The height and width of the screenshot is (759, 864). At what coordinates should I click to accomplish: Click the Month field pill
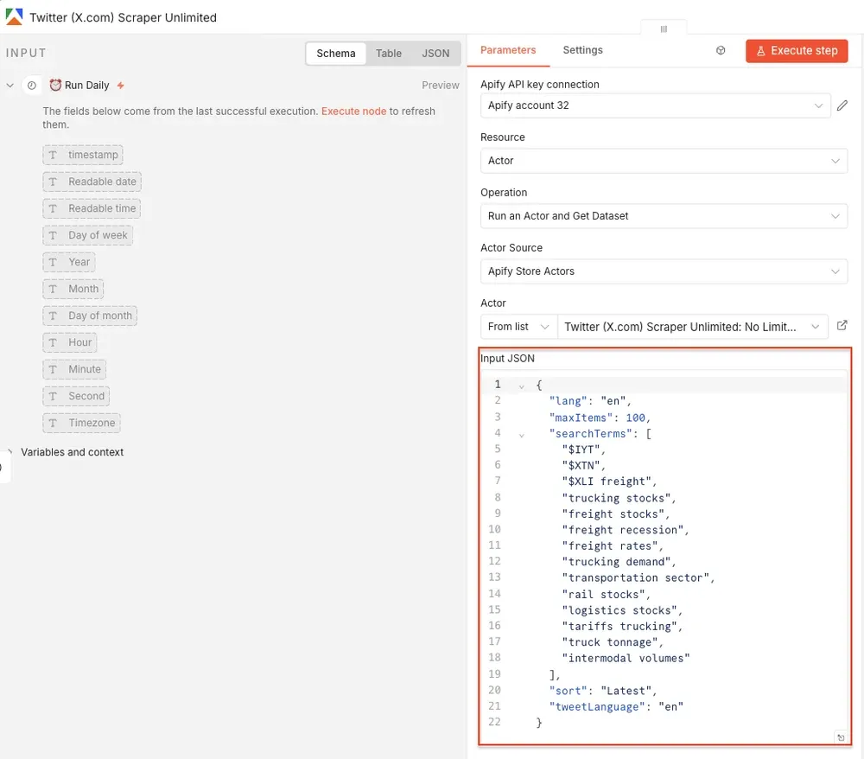point(73,289)
